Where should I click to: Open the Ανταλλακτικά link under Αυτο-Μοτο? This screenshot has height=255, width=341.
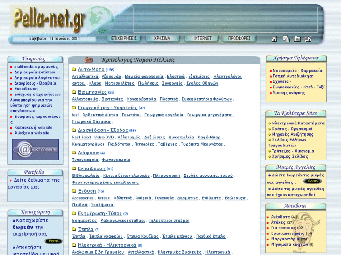click(85, 76)
